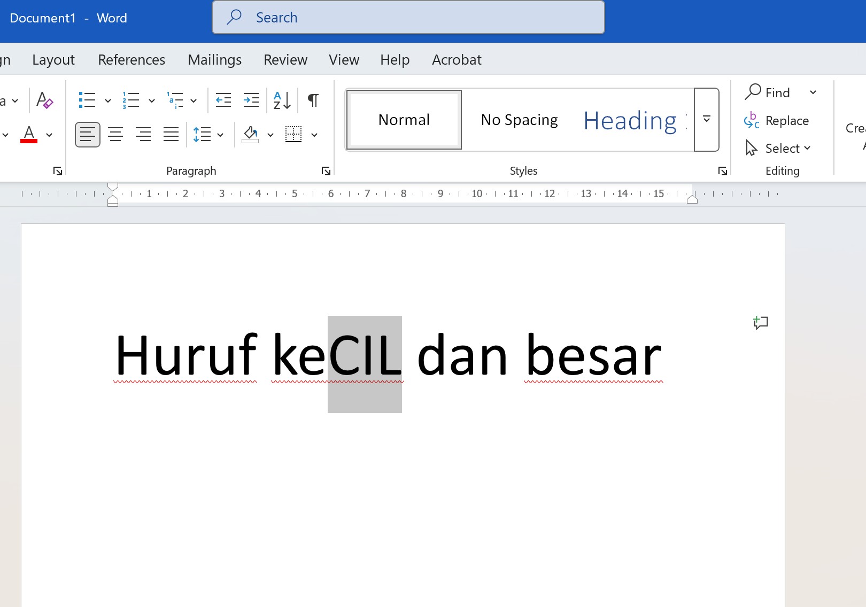Viewport: 866px width, 607px height.
Task: Click the Clear All Formatting icon
Action: (x=45, y=100)
